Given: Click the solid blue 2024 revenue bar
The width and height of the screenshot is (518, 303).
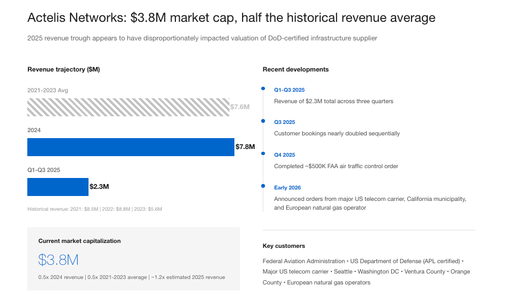Looking at the screenshot, I should point(131,147).
